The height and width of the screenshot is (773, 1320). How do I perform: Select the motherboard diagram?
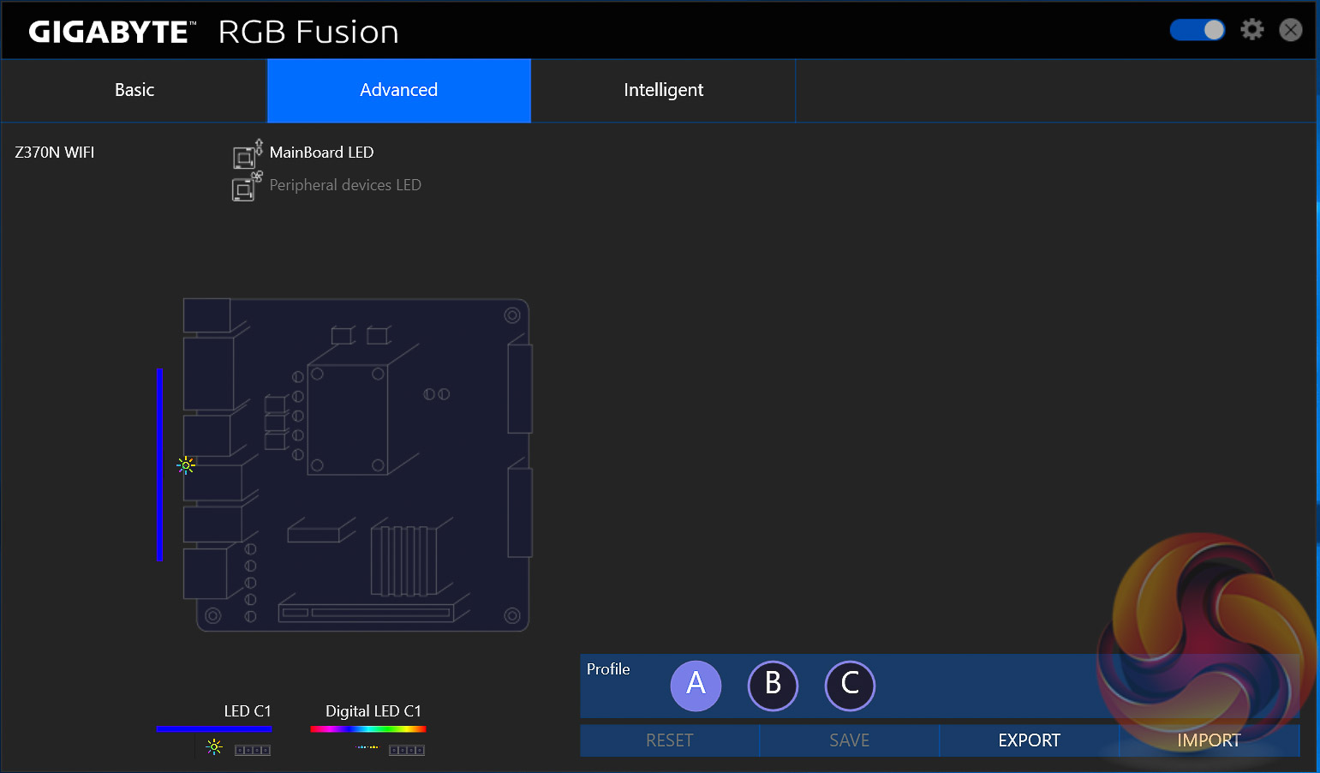tap(357, 464)
